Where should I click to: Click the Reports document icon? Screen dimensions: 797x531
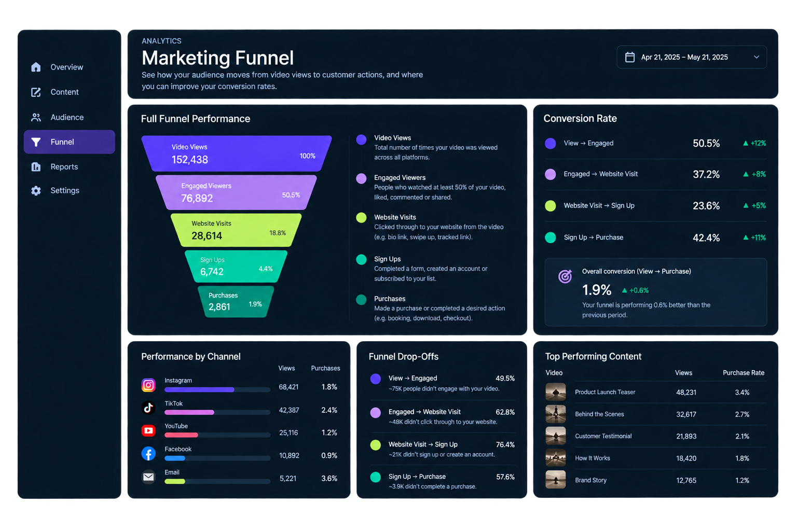point(36,166)
